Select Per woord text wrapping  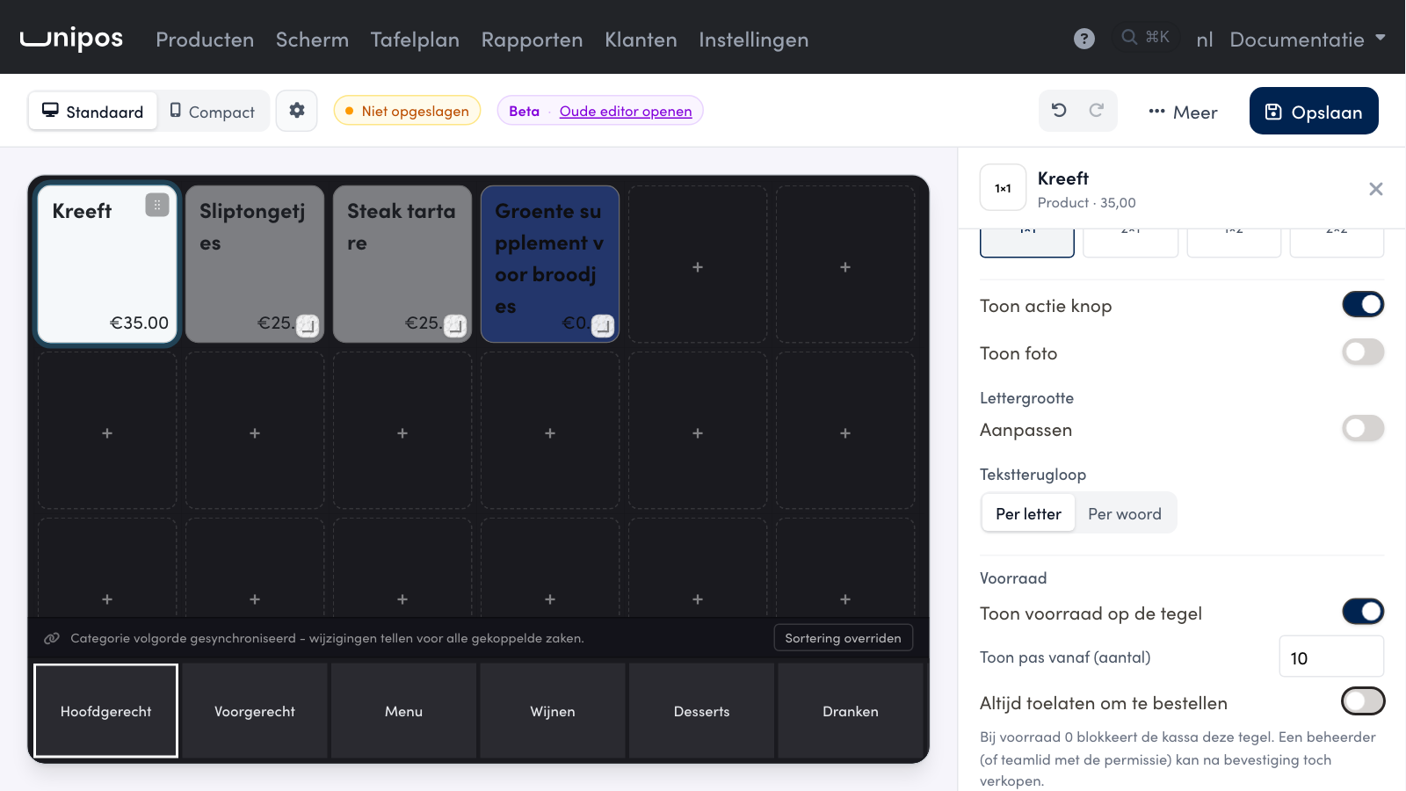coord(1125,513)
